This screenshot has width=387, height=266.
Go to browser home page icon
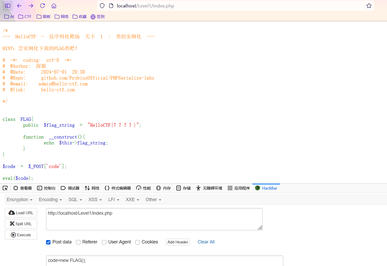[54, 6]
